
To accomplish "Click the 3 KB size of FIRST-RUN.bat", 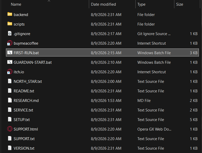I will pyautogui.click(x=194, y=53).
